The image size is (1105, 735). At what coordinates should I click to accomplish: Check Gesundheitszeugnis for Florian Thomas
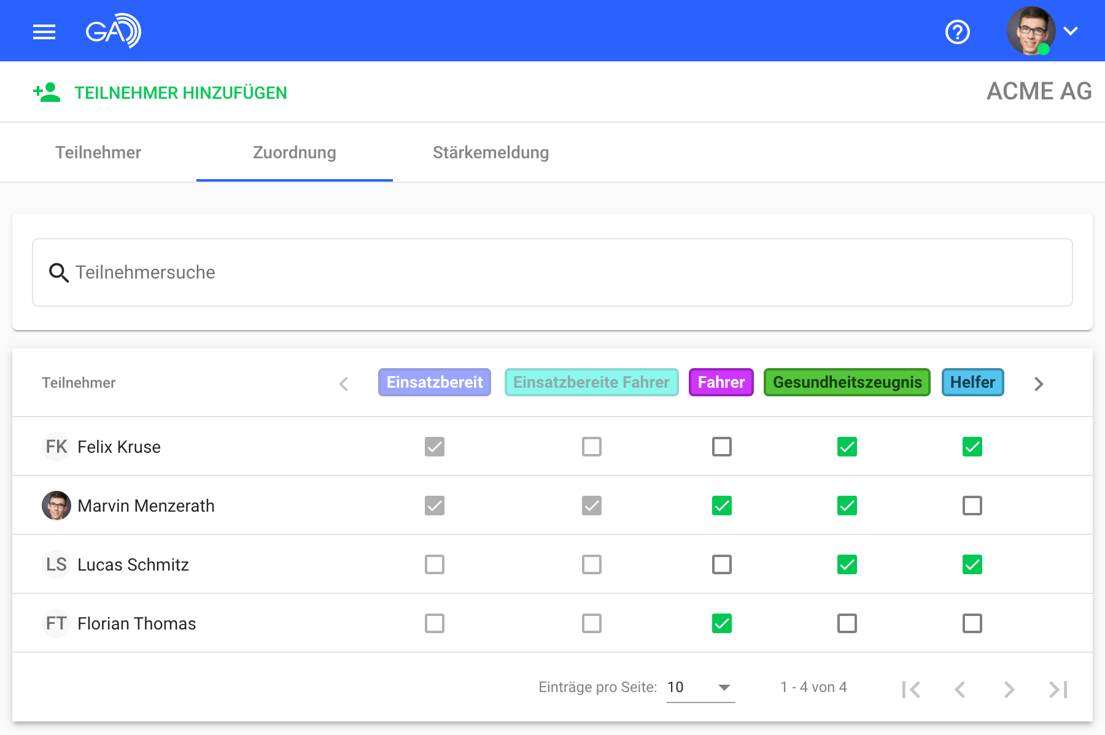coord(847,623)
